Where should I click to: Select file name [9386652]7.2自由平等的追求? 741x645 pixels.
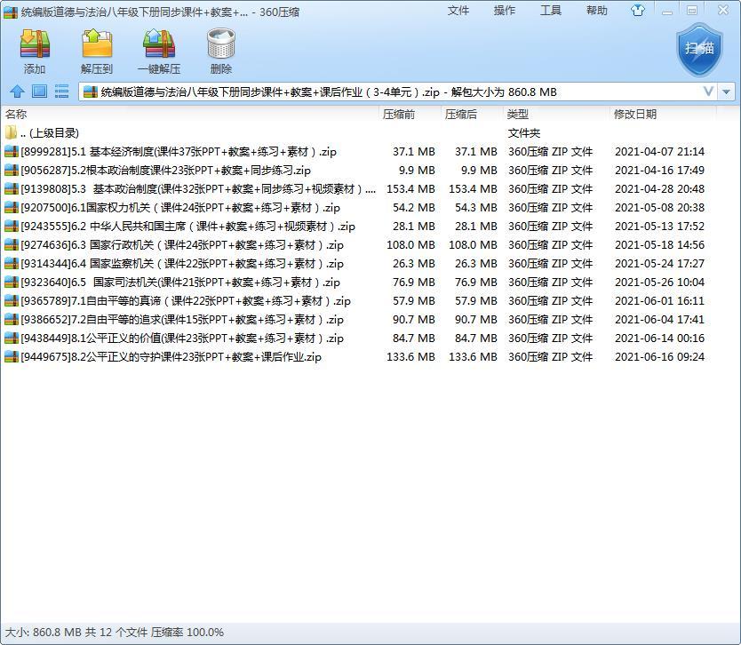182,320
